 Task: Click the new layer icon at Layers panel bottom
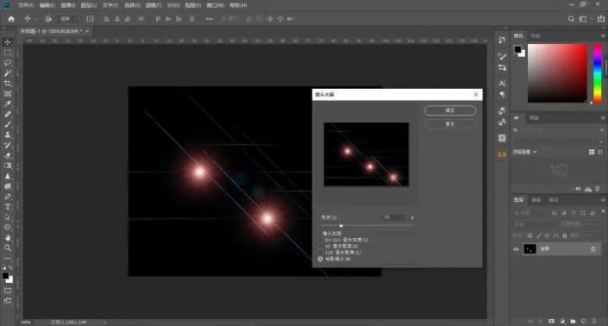tap(584, 322)
